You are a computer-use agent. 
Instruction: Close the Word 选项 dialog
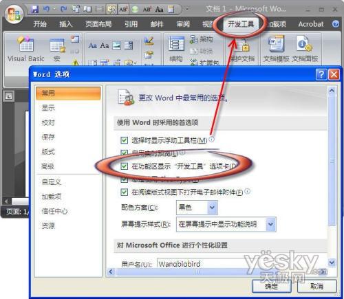334,74
